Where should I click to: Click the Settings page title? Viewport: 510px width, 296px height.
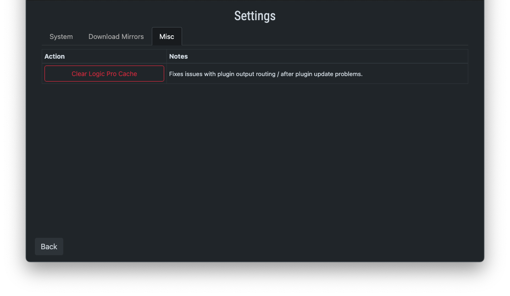[x=255, y=16]
